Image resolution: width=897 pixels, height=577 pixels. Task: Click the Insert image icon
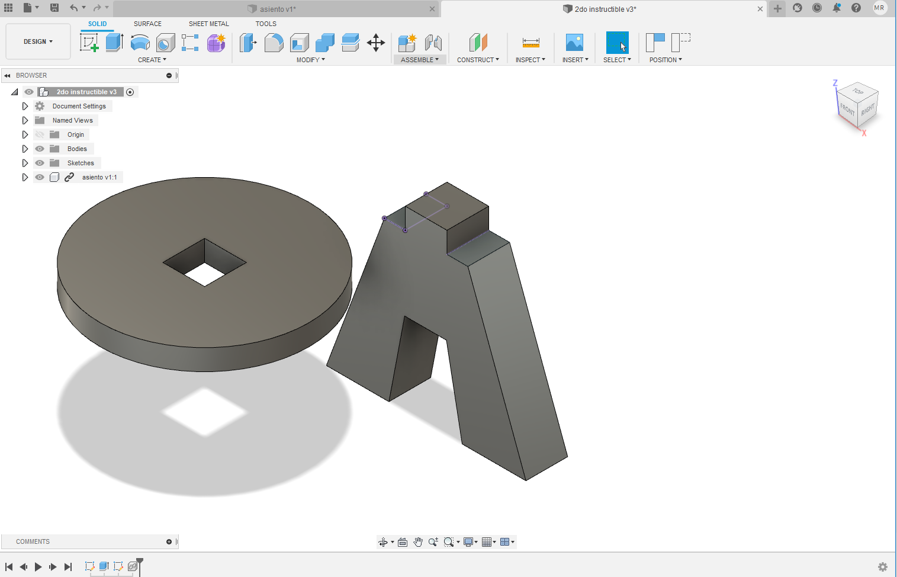(x=574, y=43)
